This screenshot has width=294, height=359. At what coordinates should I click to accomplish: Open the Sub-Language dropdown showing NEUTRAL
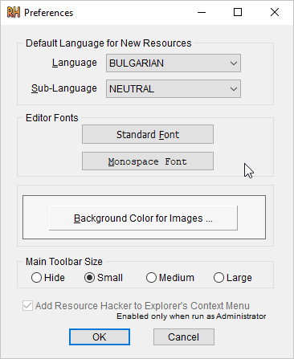tap(174, 88)
